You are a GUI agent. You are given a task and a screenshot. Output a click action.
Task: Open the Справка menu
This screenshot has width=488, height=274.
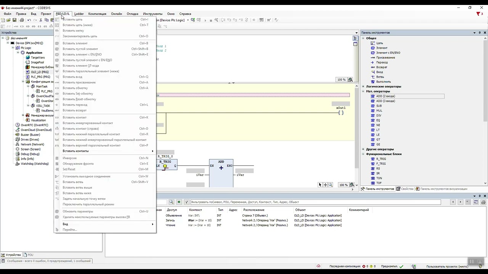click(185, 14)
